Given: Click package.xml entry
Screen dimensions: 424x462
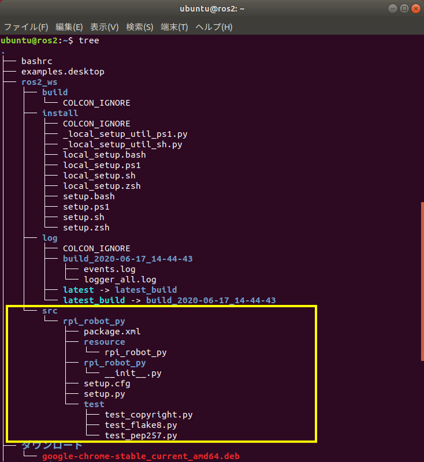Looking at the screenshot, I should click(x=112, y=331).
